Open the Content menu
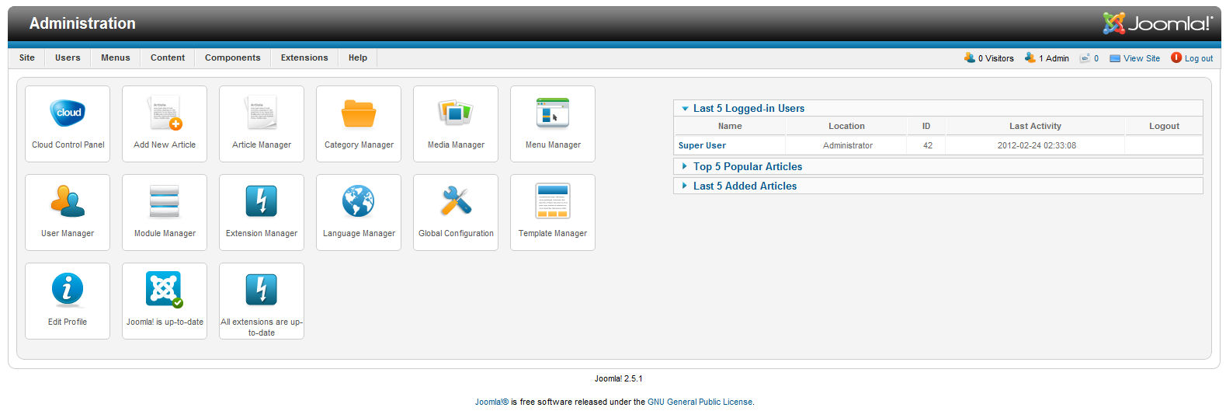1226x411 pixels. point(168,57)
